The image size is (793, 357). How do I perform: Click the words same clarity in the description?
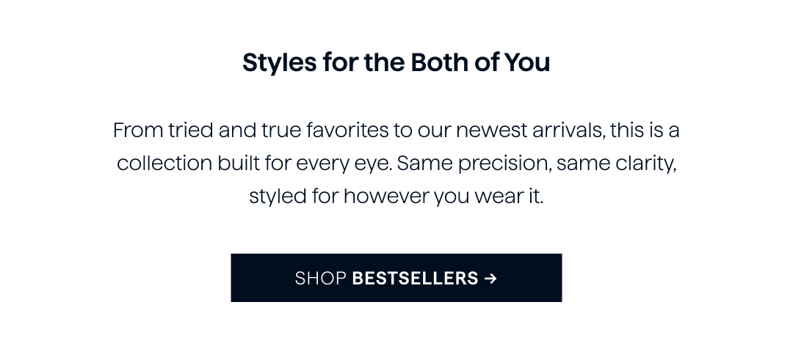[616, 163]
